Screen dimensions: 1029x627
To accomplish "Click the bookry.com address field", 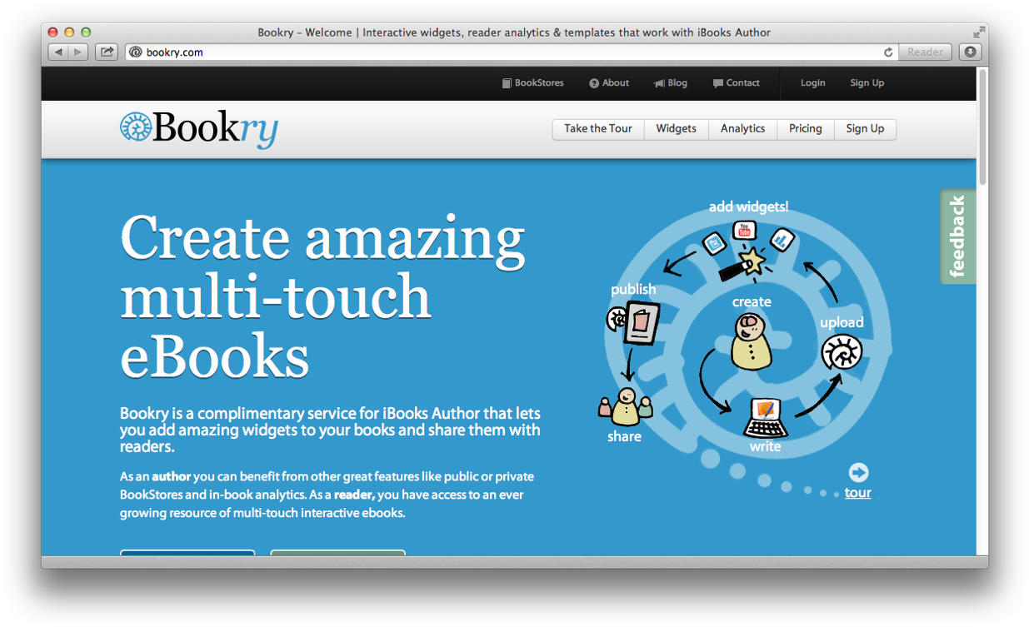I will pyautogui.click(x=510, y=52).
